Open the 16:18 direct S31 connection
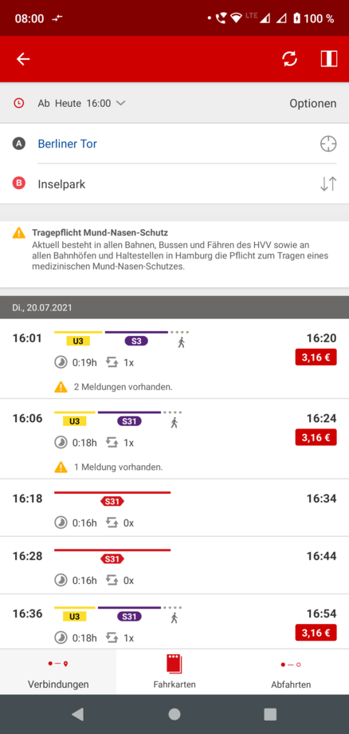The height and width of the screenshot is (734, 349). (174, 508)
